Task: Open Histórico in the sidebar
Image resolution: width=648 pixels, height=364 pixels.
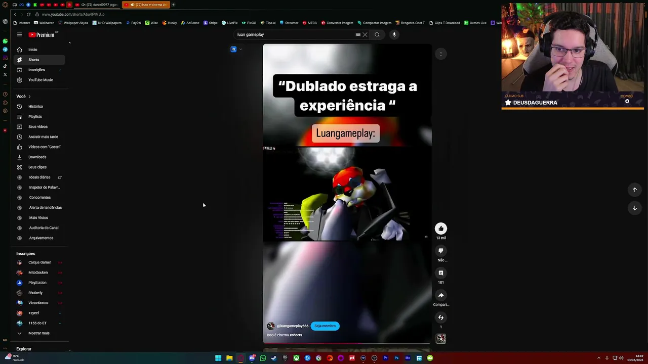Action: pos(39,107)
